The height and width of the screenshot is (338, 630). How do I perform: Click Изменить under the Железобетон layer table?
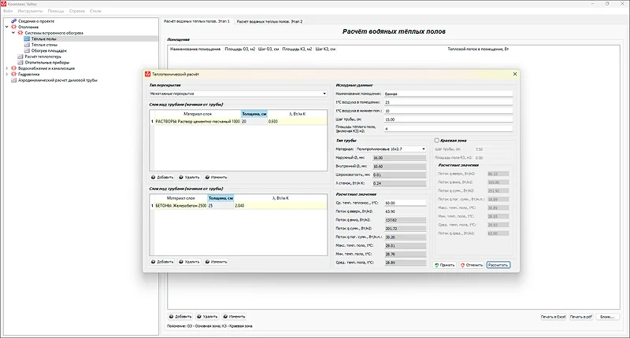click(x=216, y=262)
